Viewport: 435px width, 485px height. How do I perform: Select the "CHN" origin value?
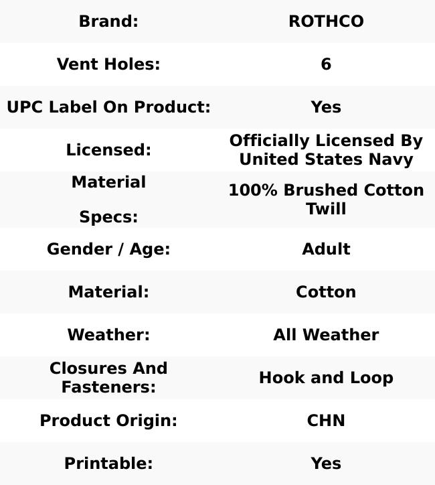(x=326, y=421)
